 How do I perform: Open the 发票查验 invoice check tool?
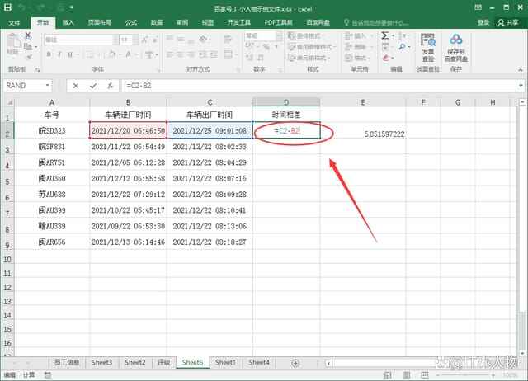click(427, 46)
